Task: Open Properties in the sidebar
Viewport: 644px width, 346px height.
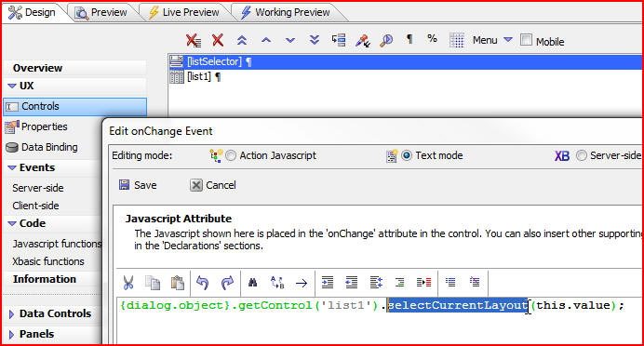Action: (x=44, y=126)
